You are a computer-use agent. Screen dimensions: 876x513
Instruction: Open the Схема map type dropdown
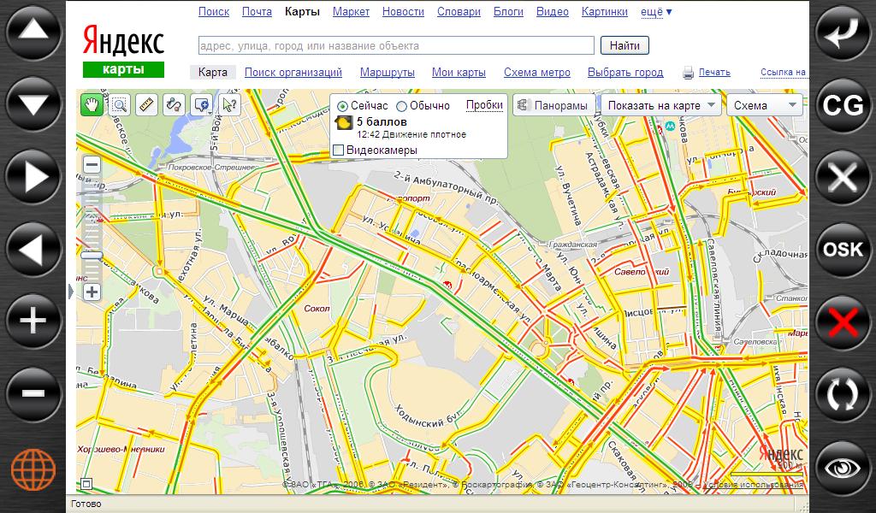pyautogui.click(x=764, y=105)
